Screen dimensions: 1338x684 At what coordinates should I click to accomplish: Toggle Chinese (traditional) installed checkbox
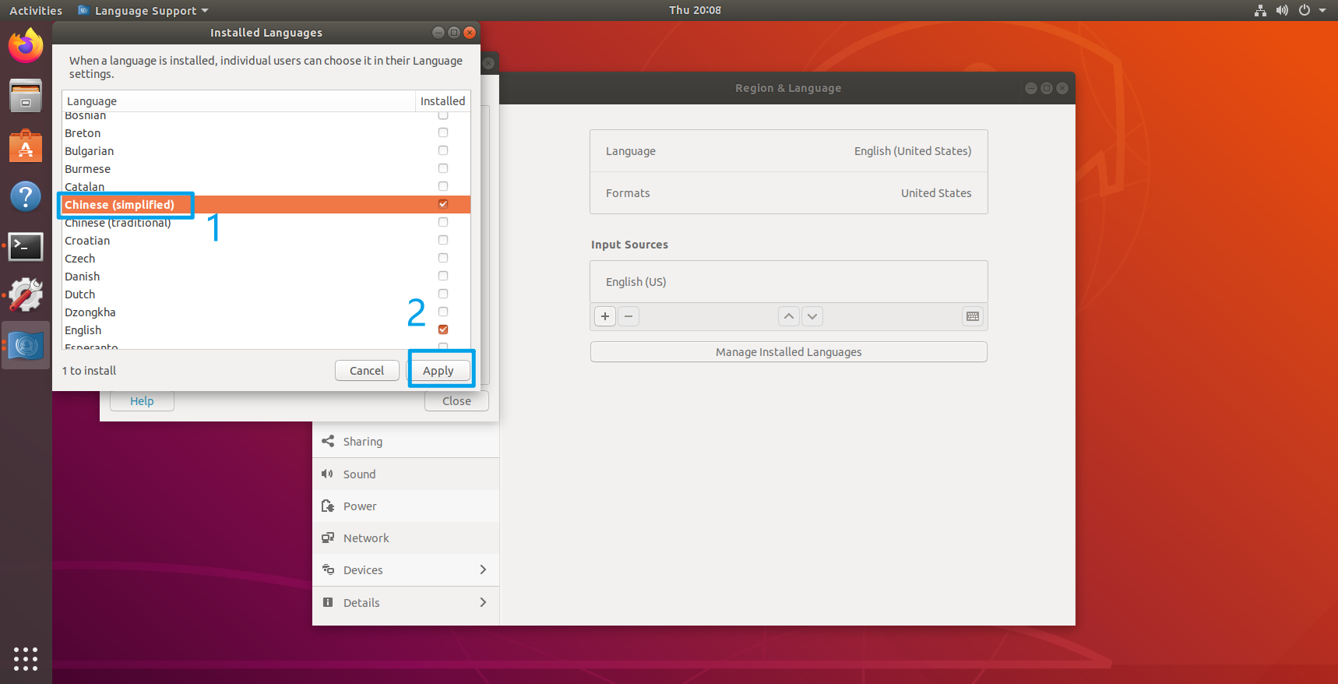click(443, 222)
